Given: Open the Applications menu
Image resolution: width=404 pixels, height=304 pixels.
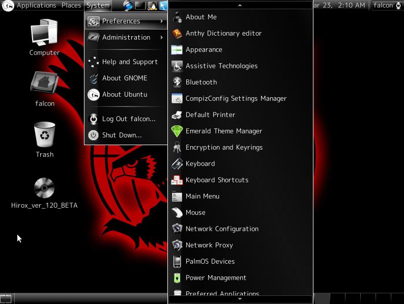Looking at the screenshot, I should coord(36,6).
